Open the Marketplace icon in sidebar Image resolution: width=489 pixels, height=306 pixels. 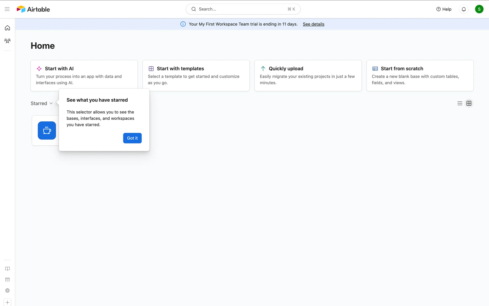[x=7, y=279]
